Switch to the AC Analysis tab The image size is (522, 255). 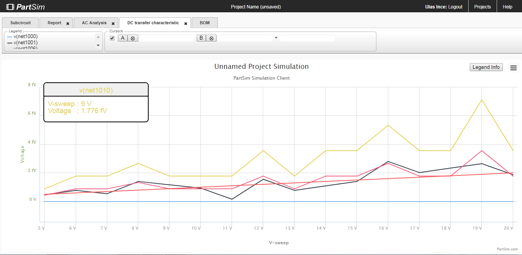[x=94, y=23]
